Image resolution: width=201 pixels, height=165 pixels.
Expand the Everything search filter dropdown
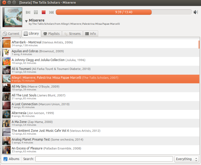pyautogui.click(x=186, y=159)
